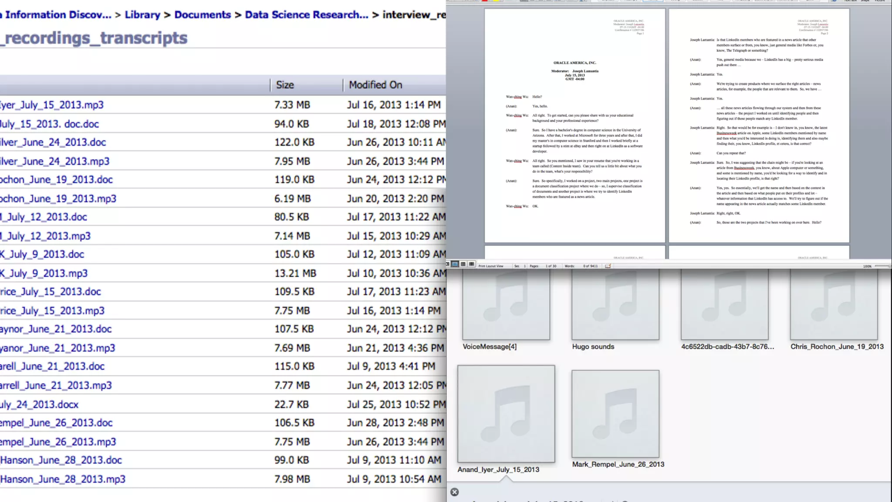Viewport: 892px width, 502px height.
Task: Sort by the Modified On column header
Action: [x=375, y=85]
